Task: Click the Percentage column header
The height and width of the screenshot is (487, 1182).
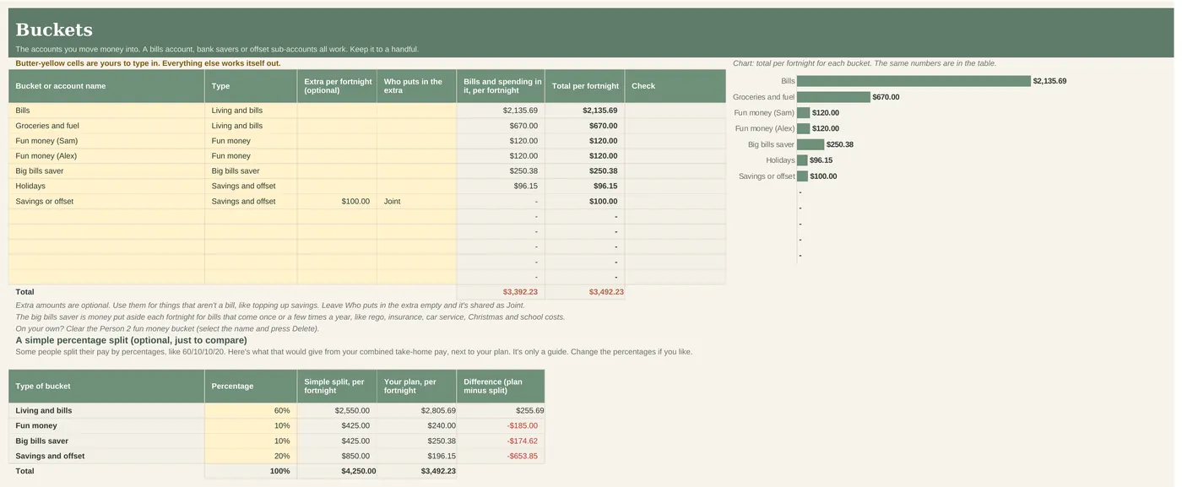Action: coord(251,387)
